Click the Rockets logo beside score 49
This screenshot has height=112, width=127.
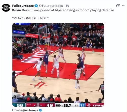coord(38,105)
